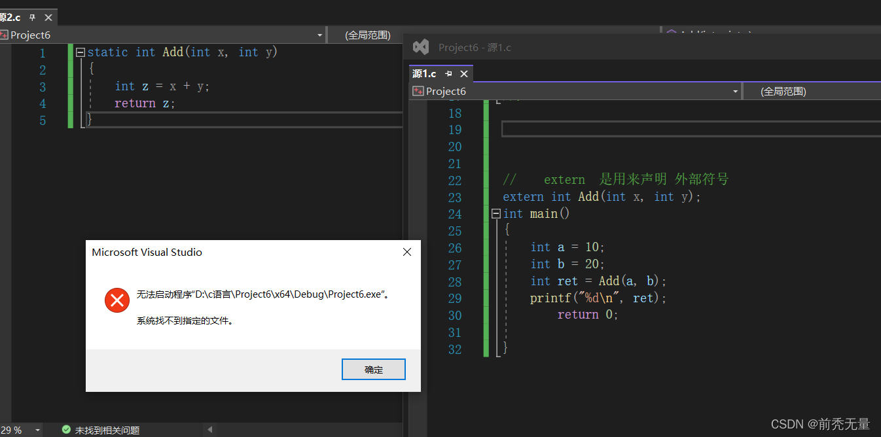Click horizontal scrollbar left arrow in 源2.c editor
Screen dimensions: 881x437
click(210, 430)
